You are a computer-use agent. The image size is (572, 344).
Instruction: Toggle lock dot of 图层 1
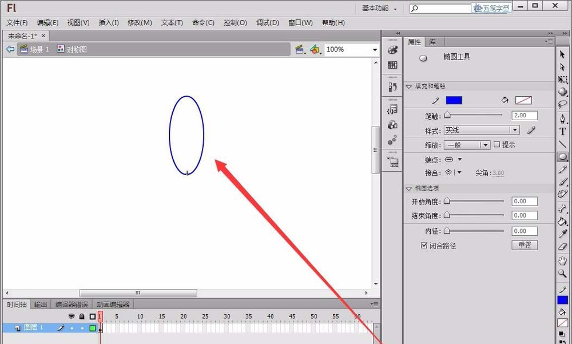pyautogui.click(x=82, y=329)
